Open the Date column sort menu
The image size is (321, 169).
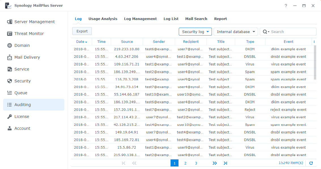(81, 41)
